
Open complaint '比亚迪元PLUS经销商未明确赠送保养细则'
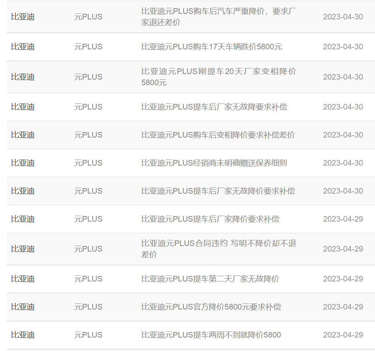[x=214, y=163]
